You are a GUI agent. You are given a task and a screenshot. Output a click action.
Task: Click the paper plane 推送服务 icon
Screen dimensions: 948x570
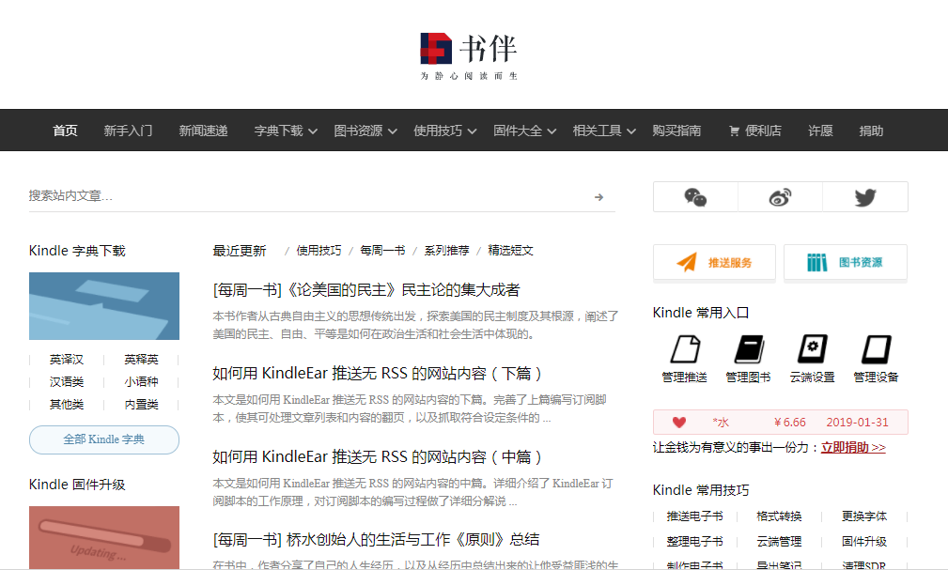(687, 262)
